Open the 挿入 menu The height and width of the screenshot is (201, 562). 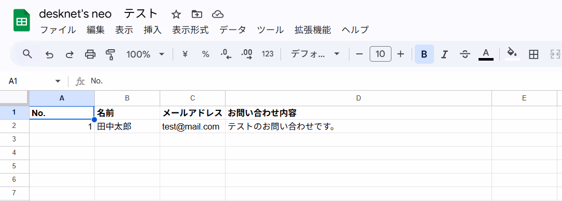152,30
